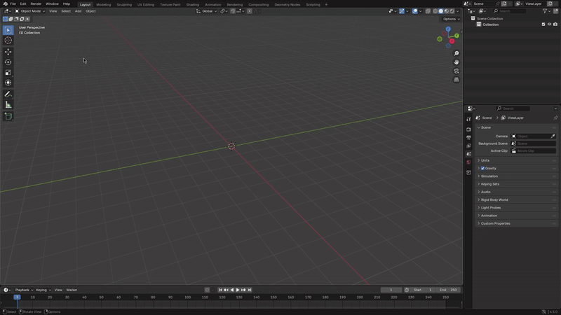Expand the Units panel
Image resolution: width=561 pixels, height=315 pixels.
(516, 160)
